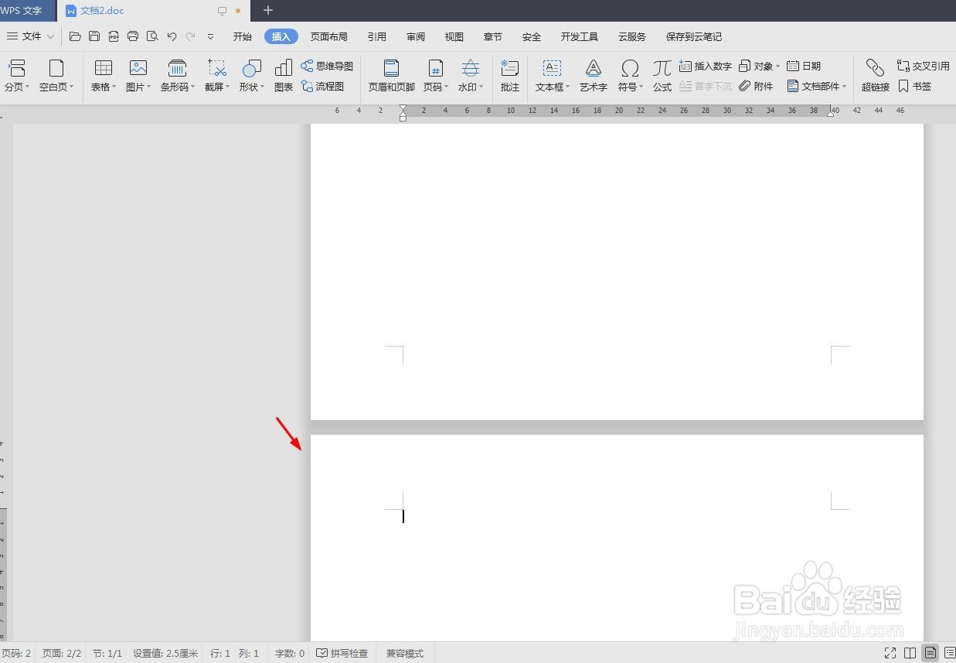
Task: Click the 页码 page number icon
Action: click(x=436, y=68)
